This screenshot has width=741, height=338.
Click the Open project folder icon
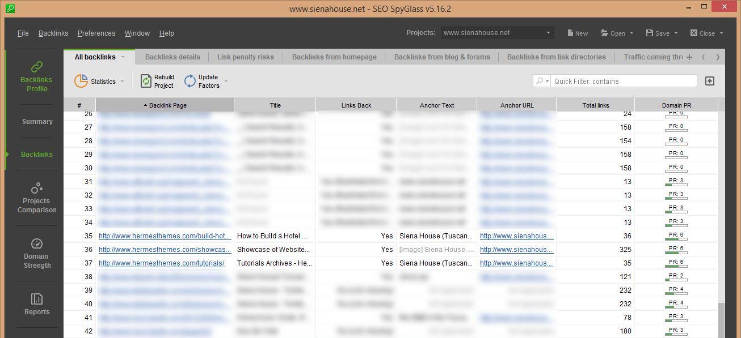[x=605, y=33]
